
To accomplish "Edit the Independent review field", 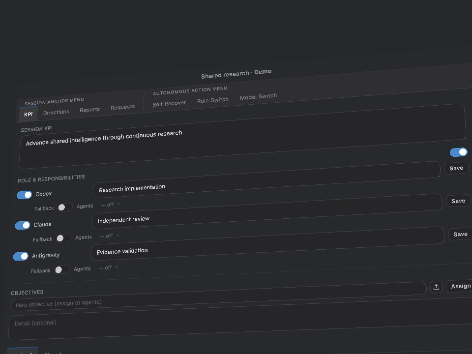I will 267,211.
